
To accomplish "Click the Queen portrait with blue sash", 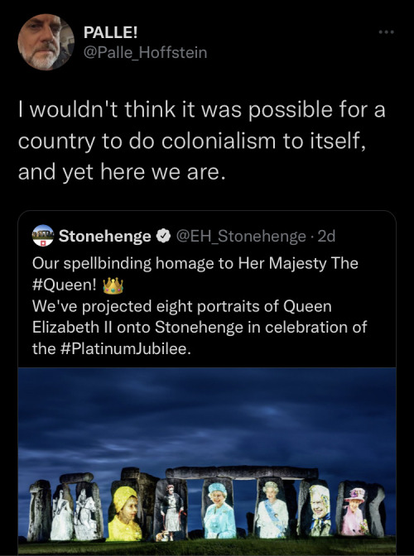I will click(272, 509).
